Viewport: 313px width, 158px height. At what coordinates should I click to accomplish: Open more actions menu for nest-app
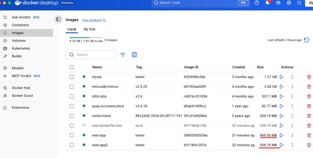pyautogui.click(x=292, y=135)
